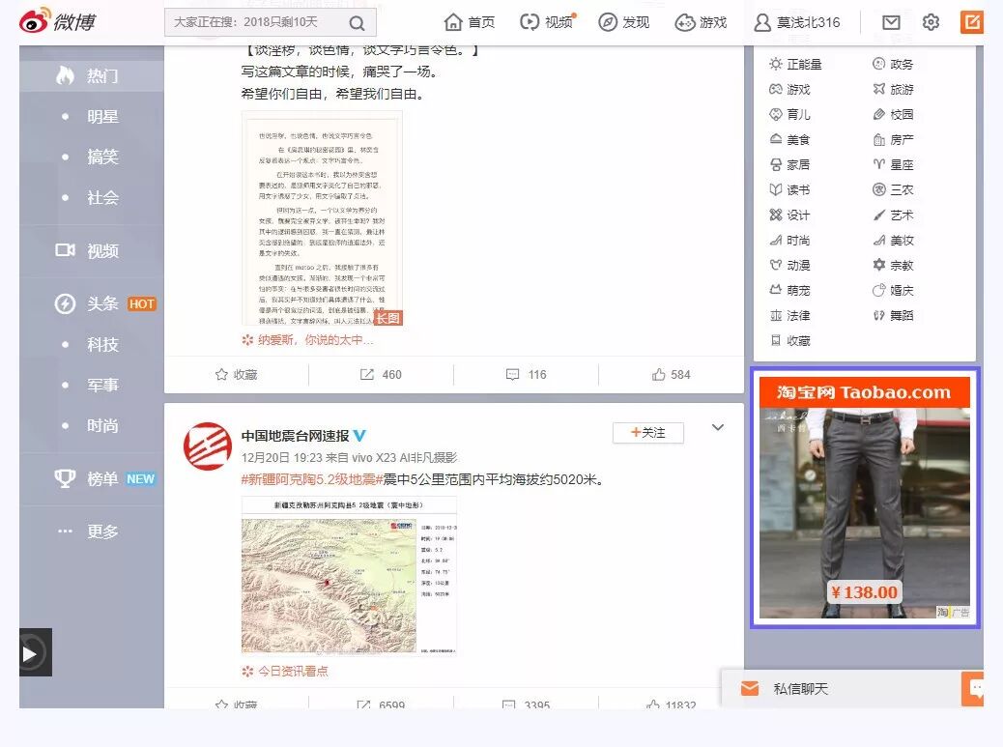This screenshot has width=1003, height=747.
Task: Click the compose new post icon
Action: [971, 21]
